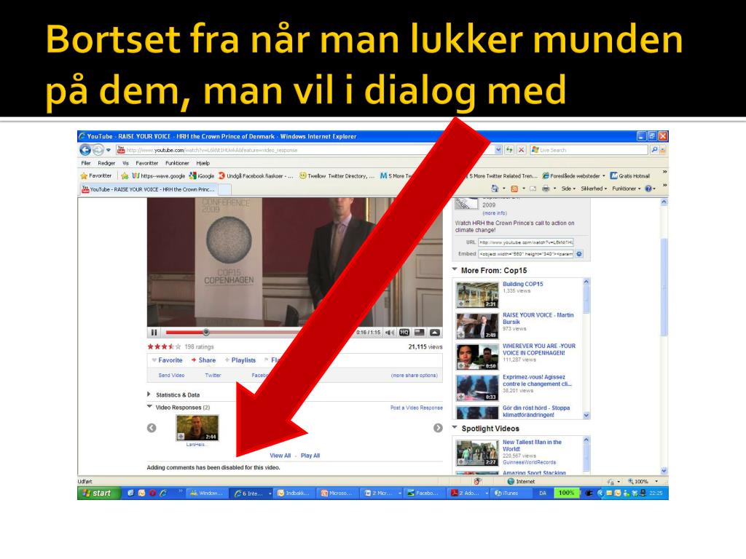
Task: Rate the video using the stars
Action: click(x=164, y=347)
